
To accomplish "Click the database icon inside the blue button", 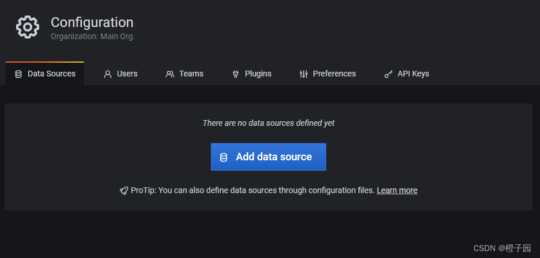I will tap(224, 157).
